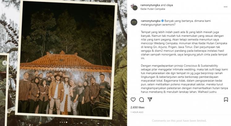Image resolution: width=231 pixels, height=126 pixels.
Task: Save the post with the bookmark icon
Action: point(226,100)
